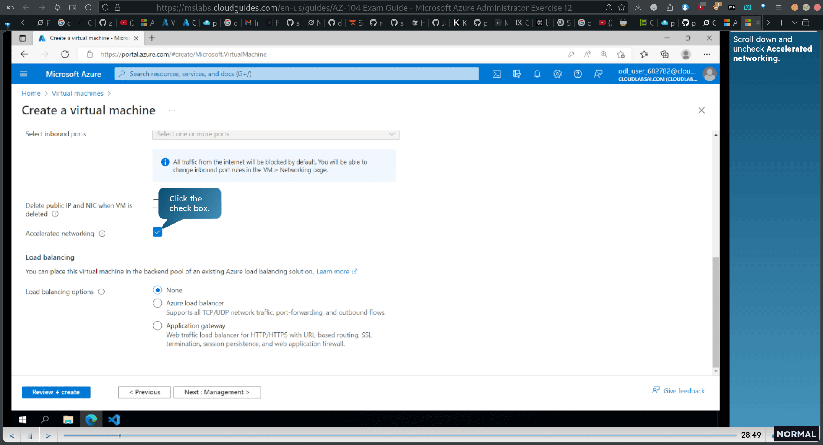Click NORMAL speed mode label

(796, 434)
